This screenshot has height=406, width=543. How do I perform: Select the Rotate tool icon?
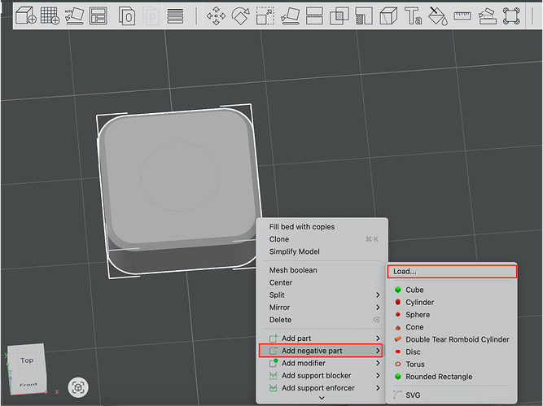pos(241,16)
